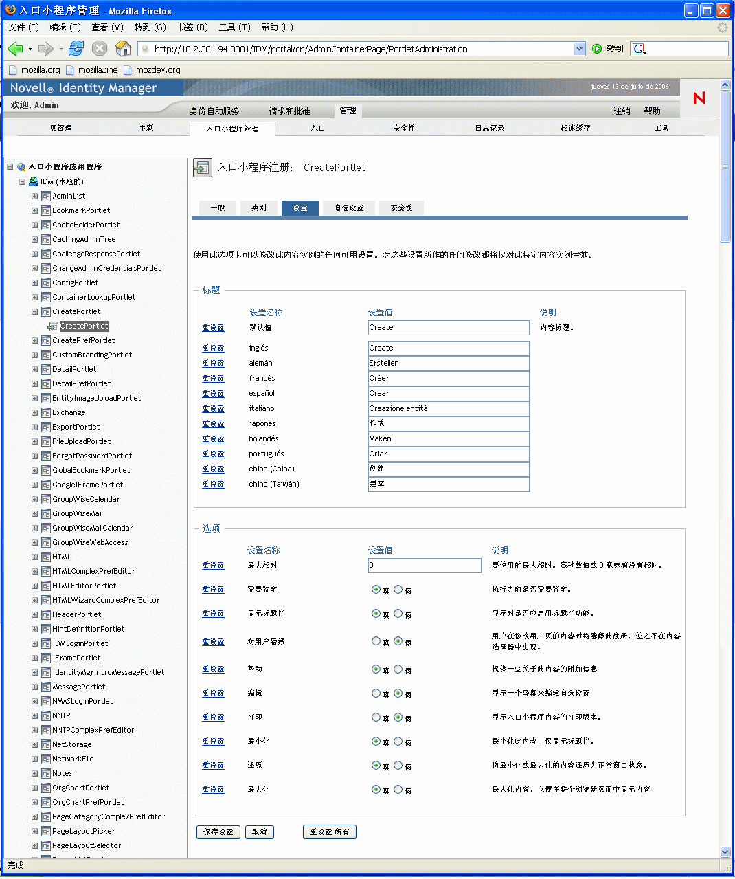Click the portlet applications root globe icon
735x879 pixels.
21,167
